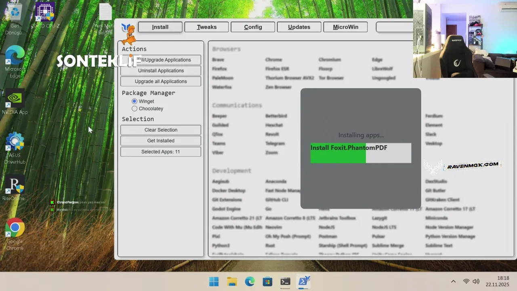Viewport: 517px width, 291px height.
Task: Go to the Config tab
Action: click(253, 27)
